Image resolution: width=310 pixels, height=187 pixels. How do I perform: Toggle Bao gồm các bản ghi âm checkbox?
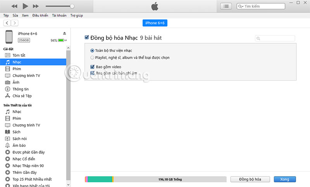(92, 73)
